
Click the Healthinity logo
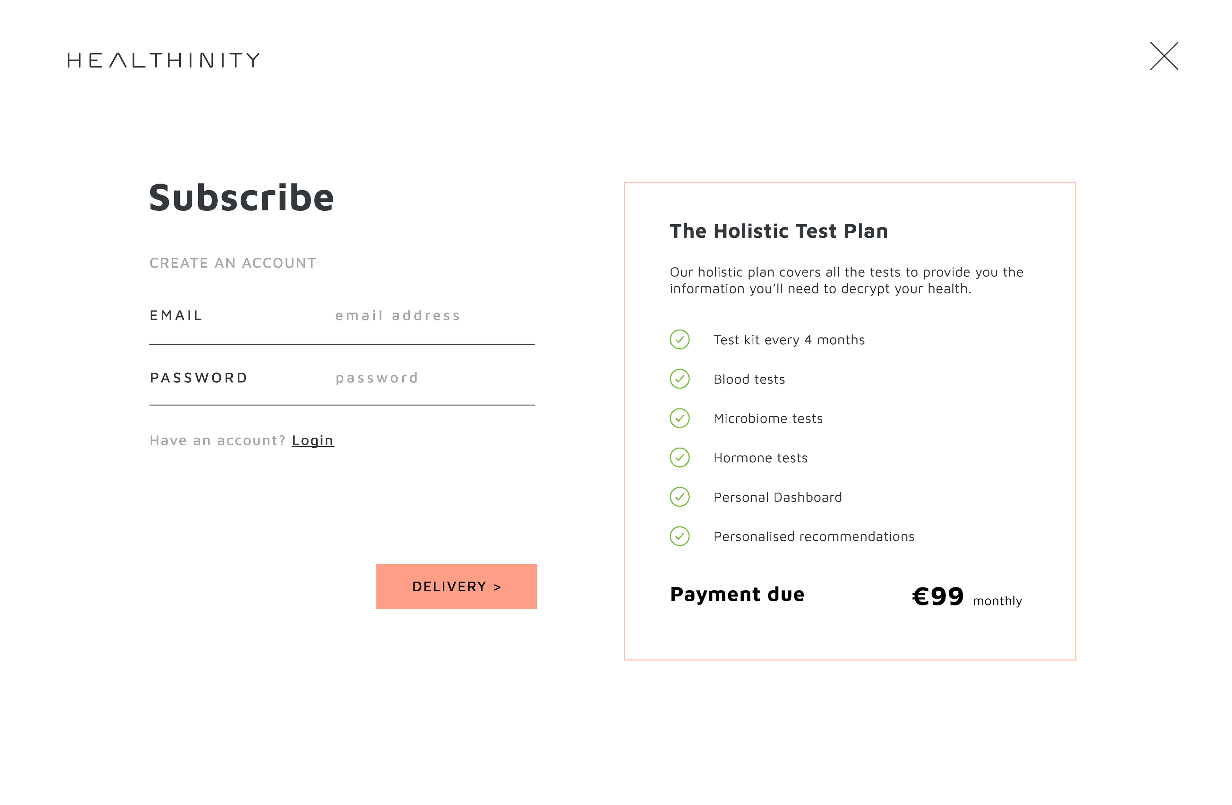pos(164,60)
